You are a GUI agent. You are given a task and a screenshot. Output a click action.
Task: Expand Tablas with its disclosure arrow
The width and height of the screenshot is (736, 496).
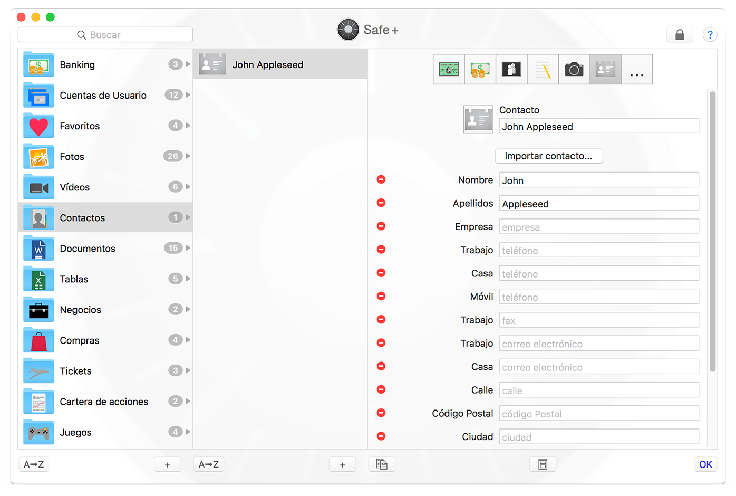coord(188,279)
